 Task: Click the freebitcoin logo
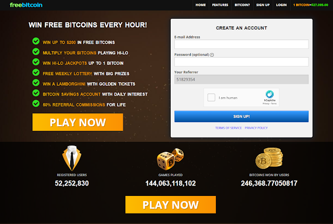click(26, 5)
